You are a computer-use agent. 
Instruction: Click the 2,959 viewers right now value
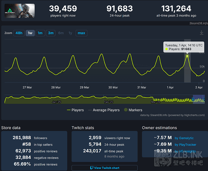pos(95,138)
